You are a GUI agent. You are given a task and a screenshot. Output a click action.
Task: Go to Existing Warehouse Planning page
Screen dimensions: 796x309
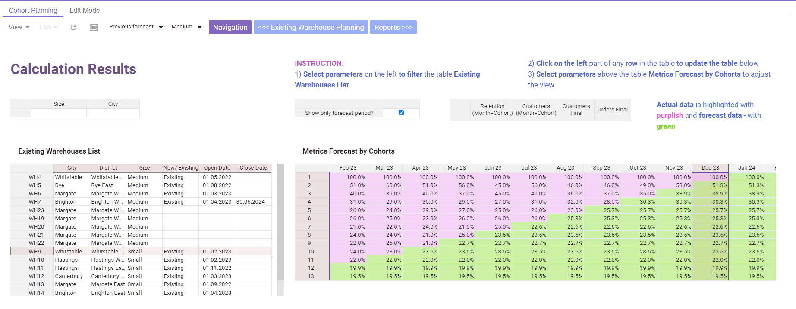coord(311,27)
